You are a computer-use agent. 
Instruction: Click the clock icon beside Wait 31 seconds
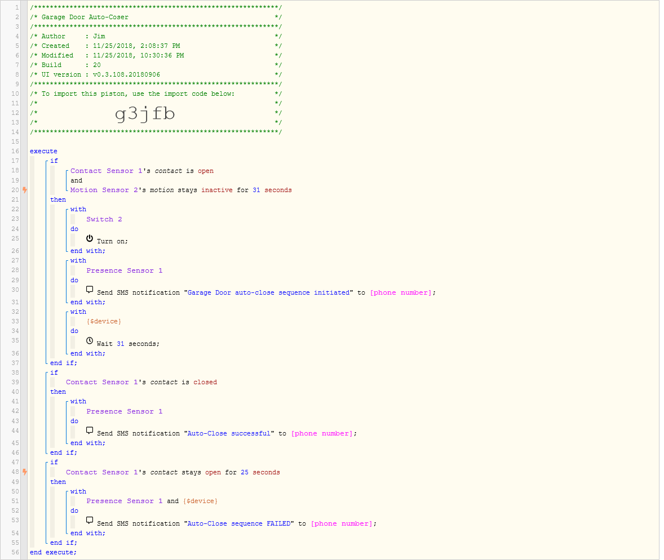tap(90, 341)
